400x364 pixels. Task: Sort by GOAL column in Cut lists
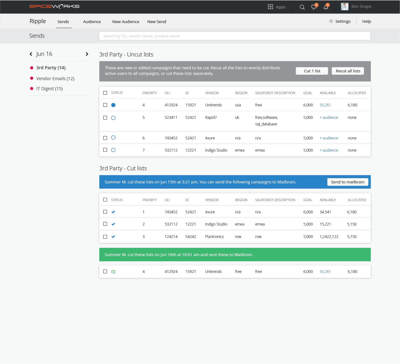(308, 200)
